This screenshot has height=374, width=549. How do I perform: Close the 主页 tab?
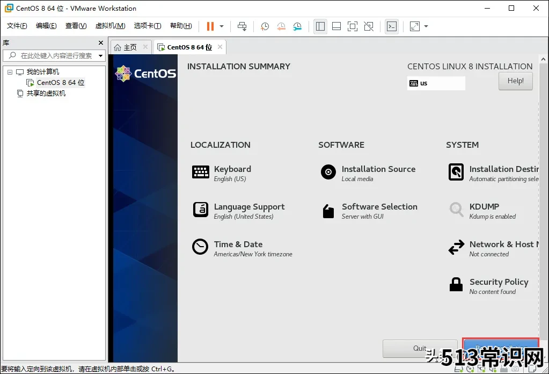click(145, 47)
